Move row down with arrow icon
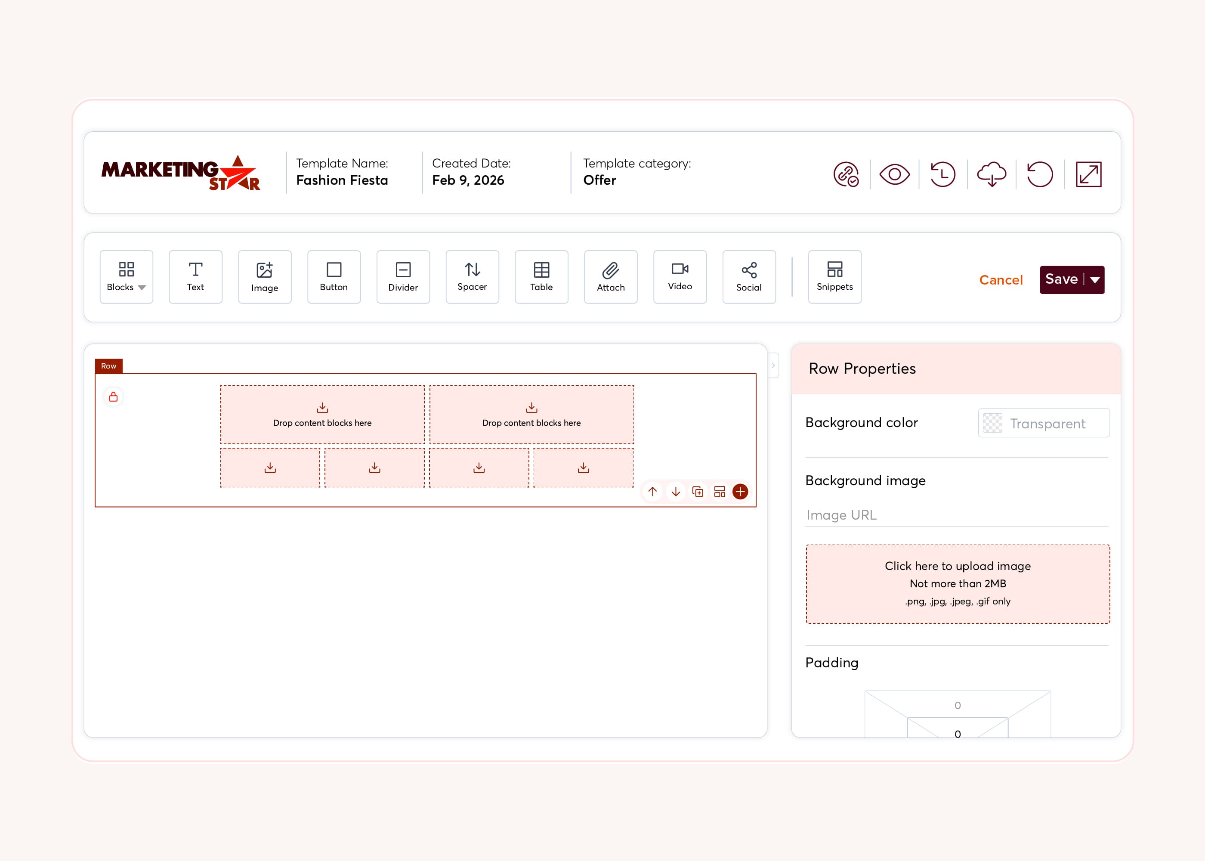The width and height of the screenshot is (1205, 861). coord(676,492)
